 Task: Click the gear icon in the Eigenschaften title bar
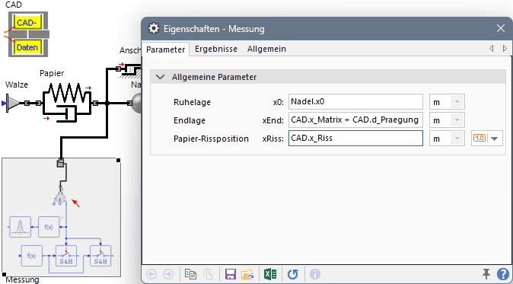point(153,28)
